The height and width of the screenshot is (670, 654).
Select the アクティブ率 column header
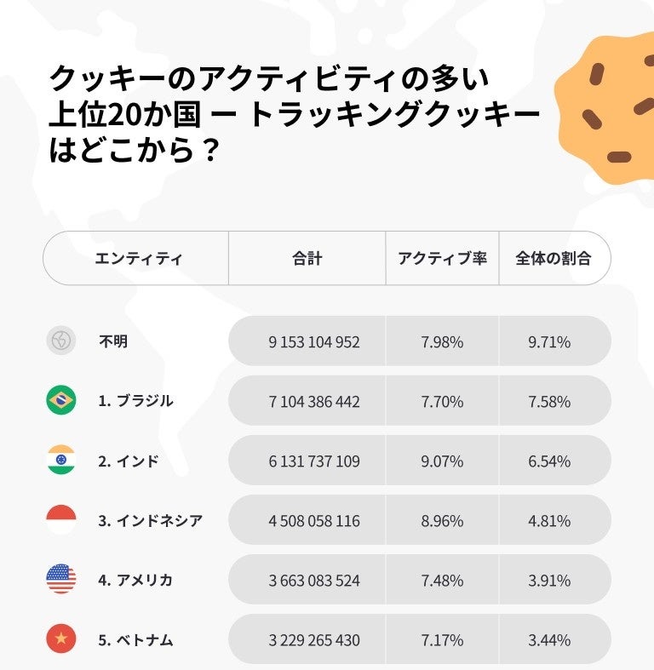click(x=442, y=259)
